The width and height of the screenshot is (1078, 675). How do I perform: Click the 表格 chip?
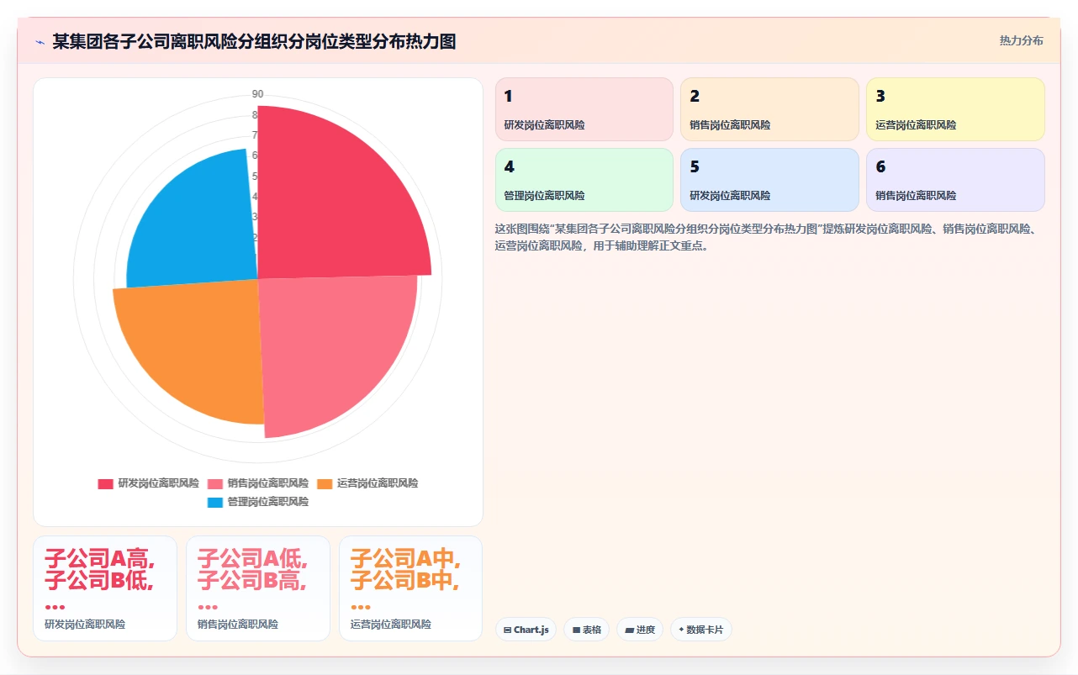(x=586, y=630)
